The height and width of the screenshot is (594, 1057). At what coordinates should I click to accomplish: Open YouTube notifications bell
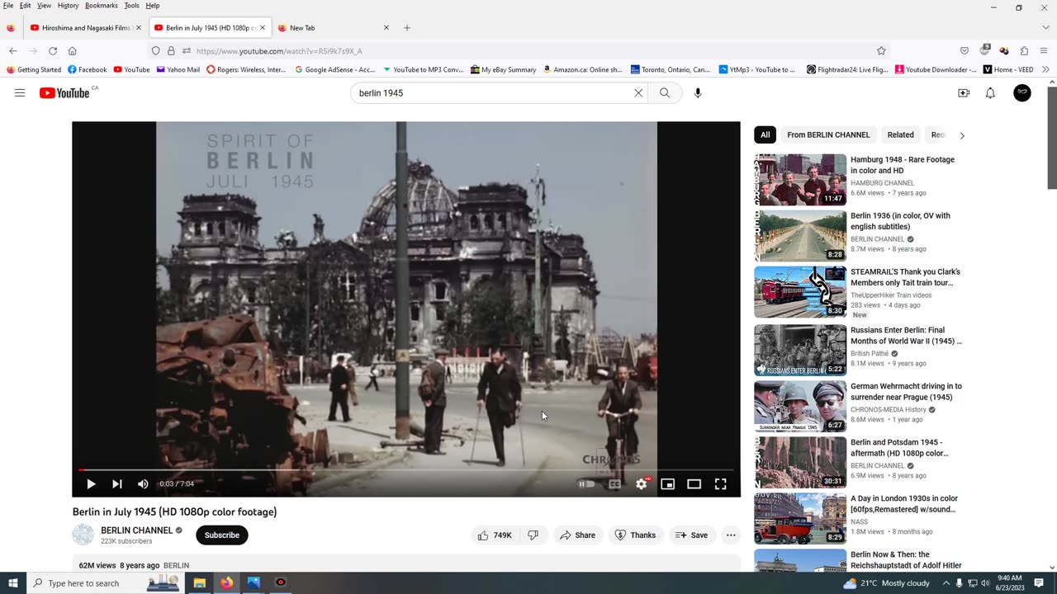[x=990, y=93]
